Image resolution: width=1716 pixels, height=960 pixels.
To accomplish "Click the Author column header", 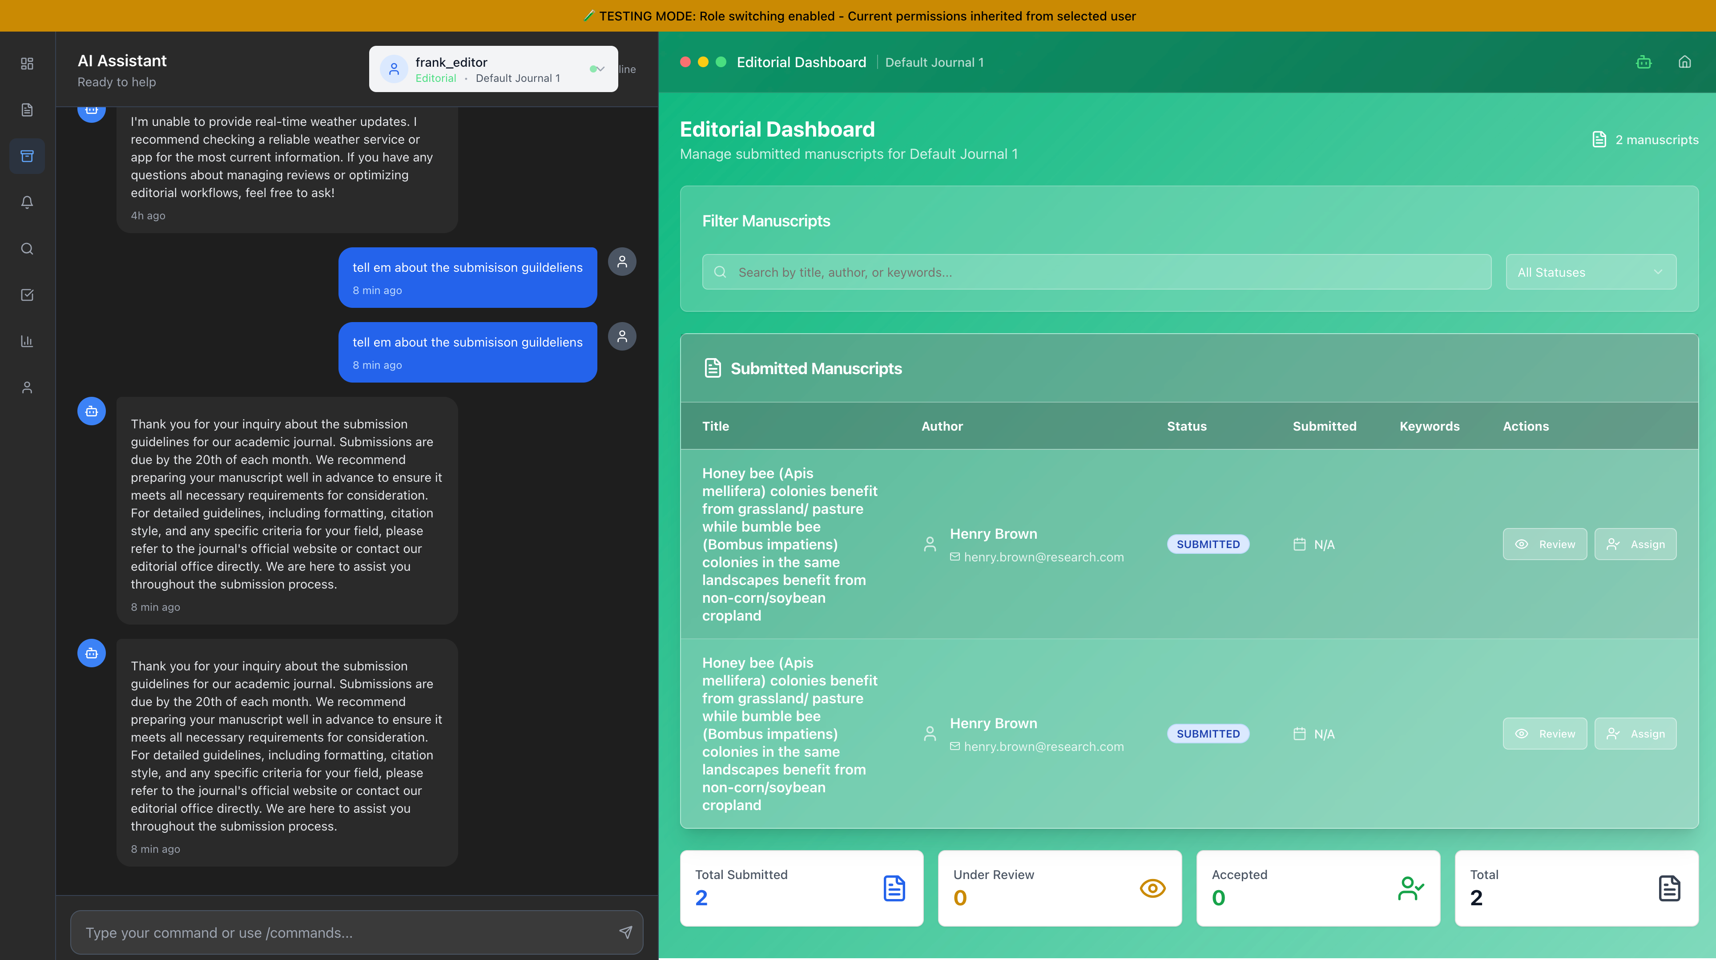I will point(942,426).
